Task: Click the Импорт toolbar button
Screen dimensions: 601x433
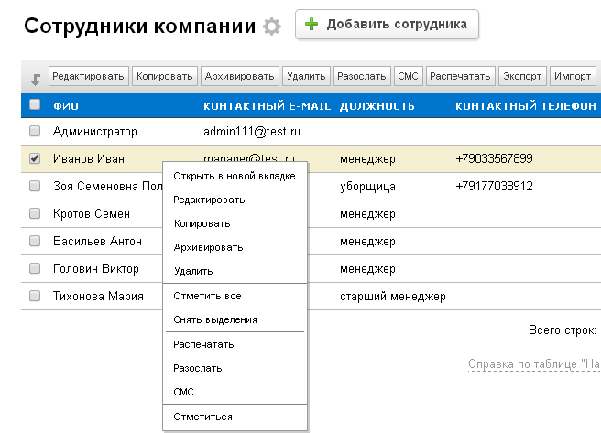Action: point(573,76)
